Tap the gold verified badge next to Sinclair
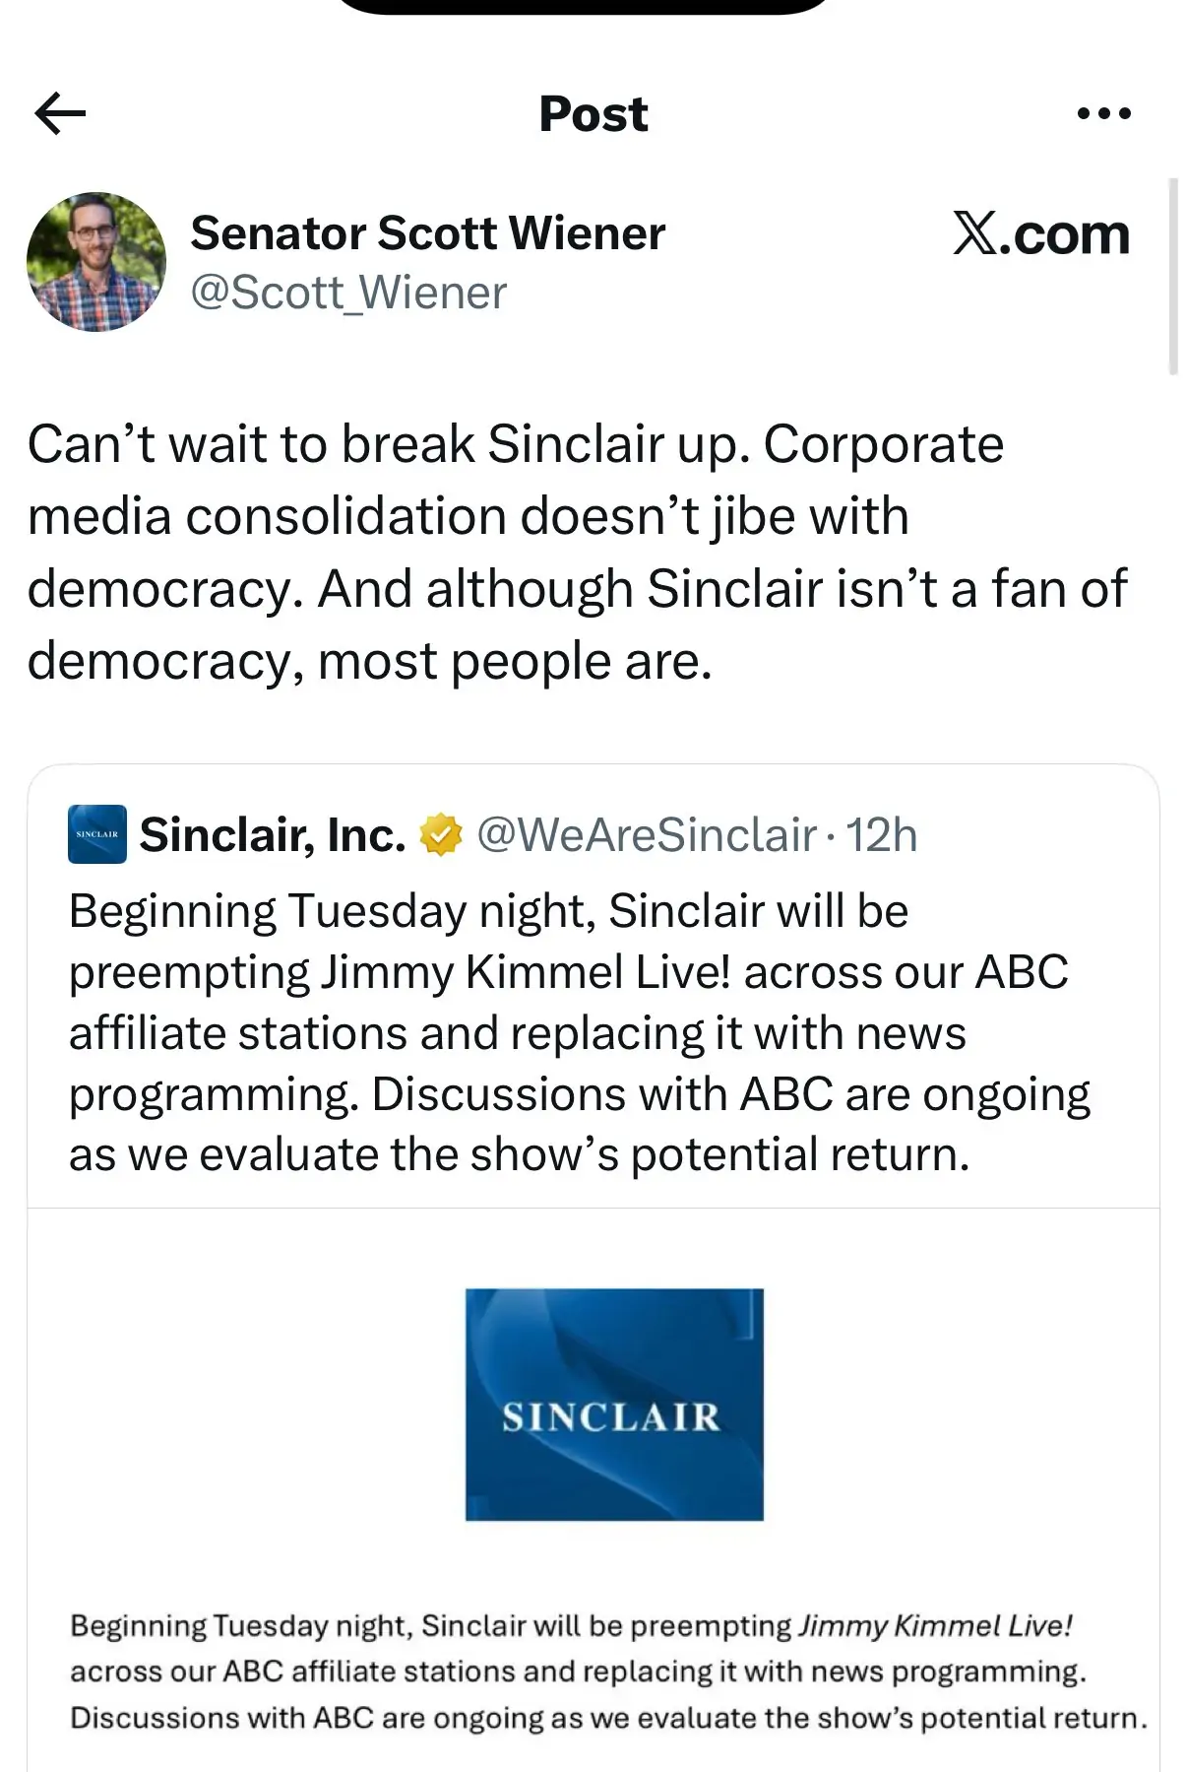 [x=441, y=835]
